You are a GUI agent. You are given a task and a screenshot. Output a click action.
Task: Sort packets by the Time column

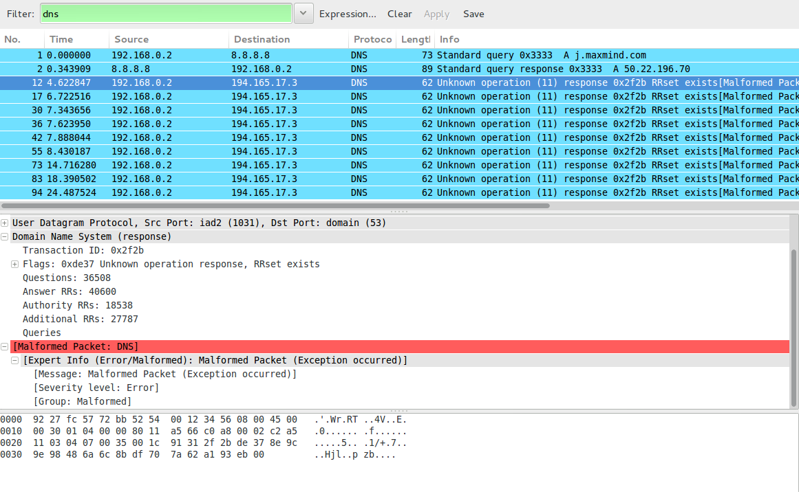[75, 39]
